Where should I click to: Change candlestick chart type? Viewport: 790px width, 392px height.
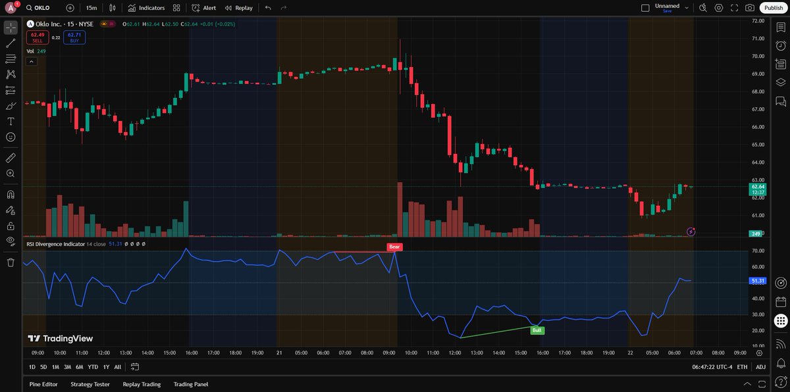click(113, 8)
